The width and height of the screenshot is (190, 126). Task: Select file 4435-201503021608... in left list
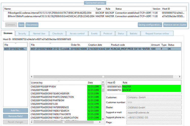click(x=15, y=49)
